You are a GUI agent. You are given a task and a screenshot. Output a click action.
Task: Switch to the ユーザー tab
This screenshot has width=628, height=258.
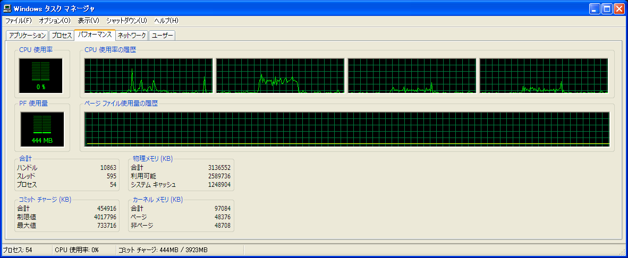pyautogui.click(x=162, y=36)
